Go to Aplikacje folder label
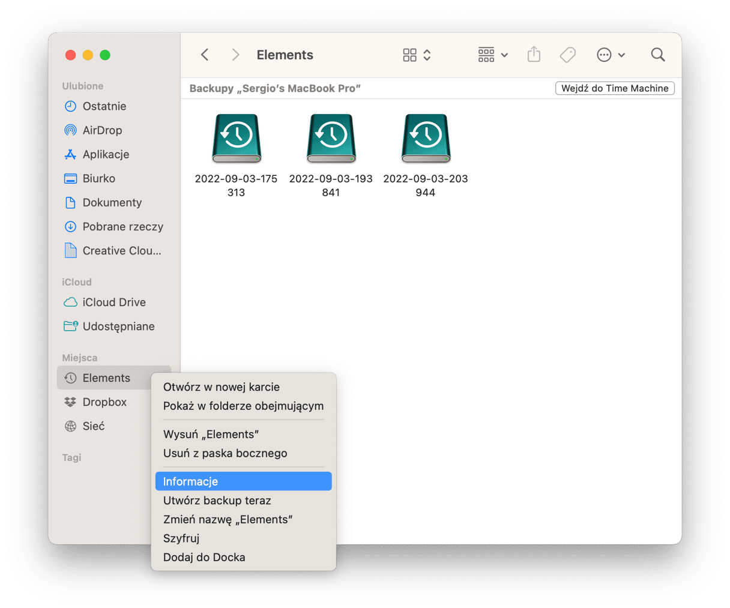730x608 pixels. [x=106, y=154]
